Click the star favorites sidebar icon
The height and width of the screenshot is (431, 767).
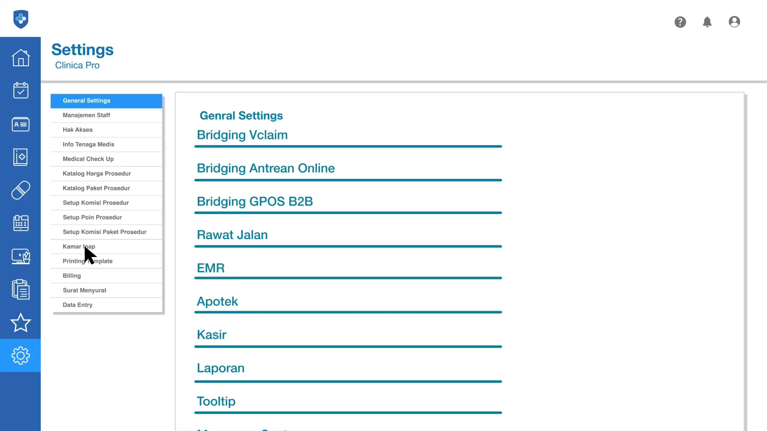tap(20, 322)
